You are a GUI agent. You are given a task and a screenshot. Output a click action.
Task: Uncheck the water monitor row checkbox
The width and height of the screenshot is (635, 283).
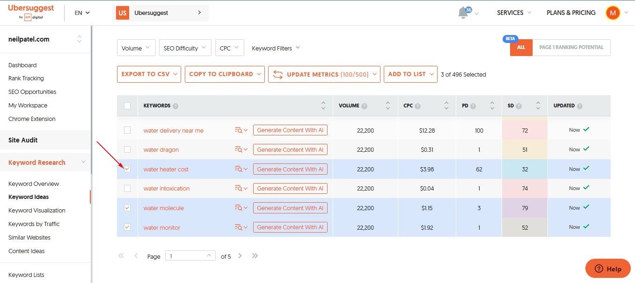pos(127,227)
